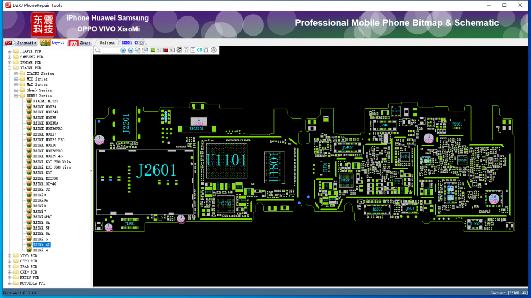Click the cyan CR toolbar icon

(200, 50)
